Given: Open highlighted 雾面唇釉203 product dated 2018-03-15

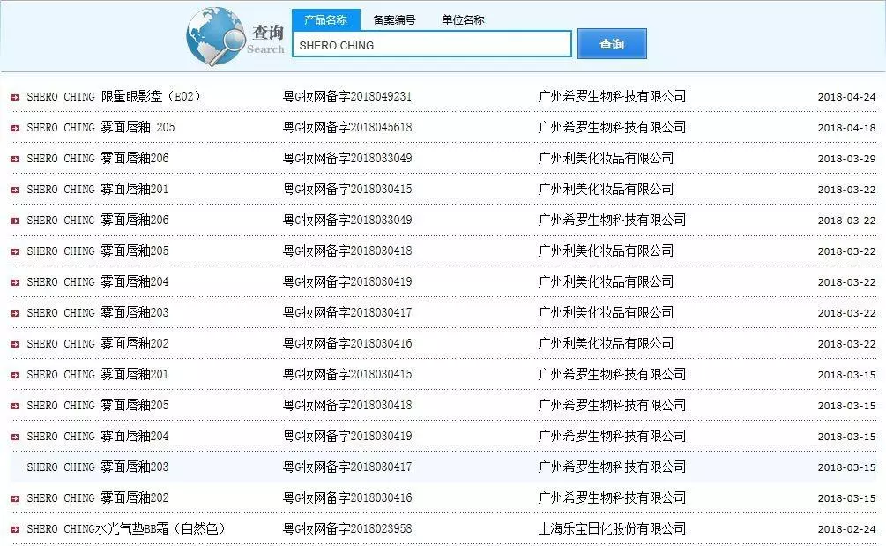Looking at the screenshot, I should [x=98, y=467].
